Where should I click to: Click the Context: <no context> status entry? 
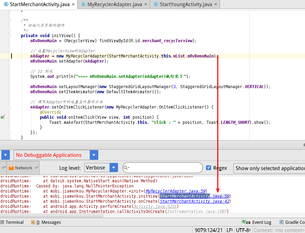point(279,230)
